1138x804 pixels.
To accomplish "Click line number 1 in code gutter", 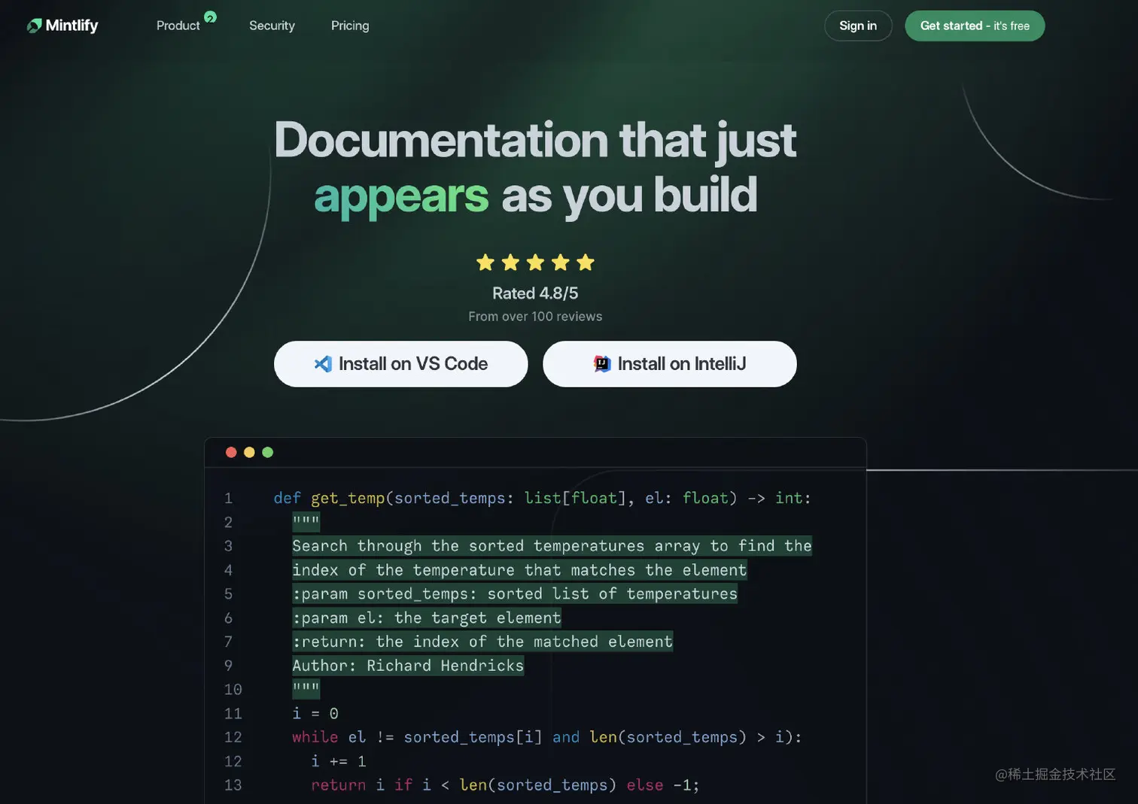I will [228, 498].
